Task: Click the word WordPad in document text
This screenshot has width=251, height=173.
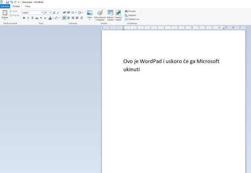Action: (x=151, y=61)
